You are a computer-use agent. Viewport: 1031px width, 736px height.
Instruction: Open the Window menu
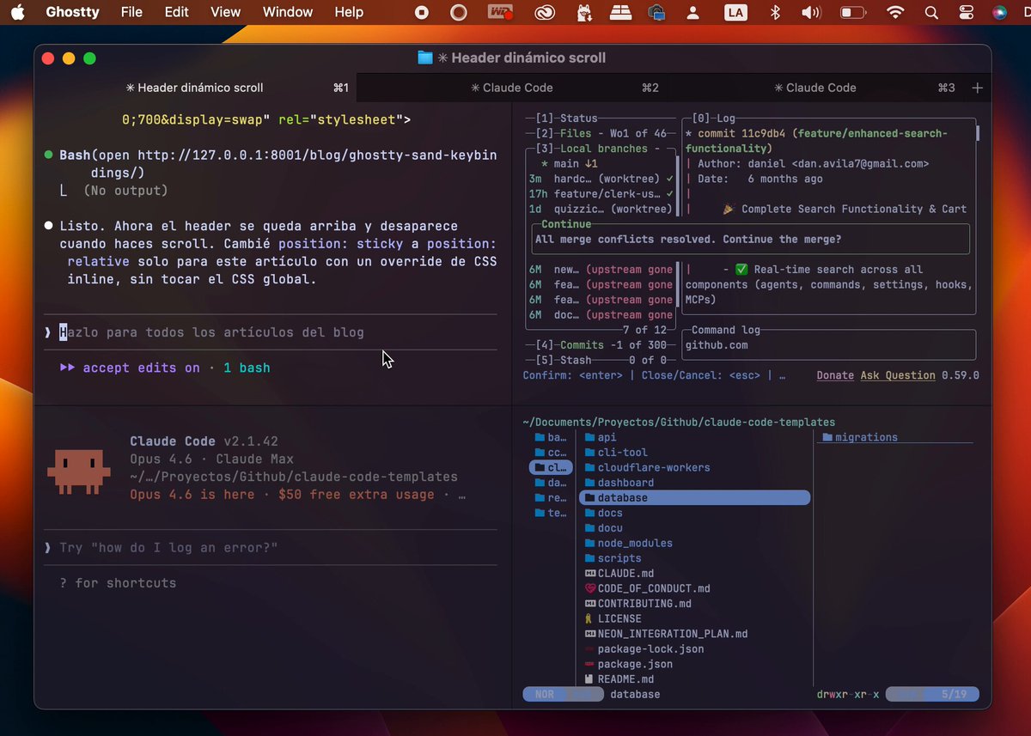[288, 12]
